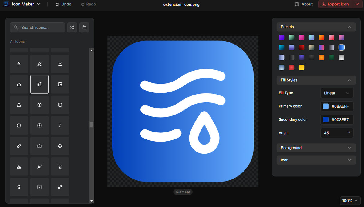The image size is (364, 207).
Task: Click the Undo button
Action: pyautogui.click(x=63, y=4)
